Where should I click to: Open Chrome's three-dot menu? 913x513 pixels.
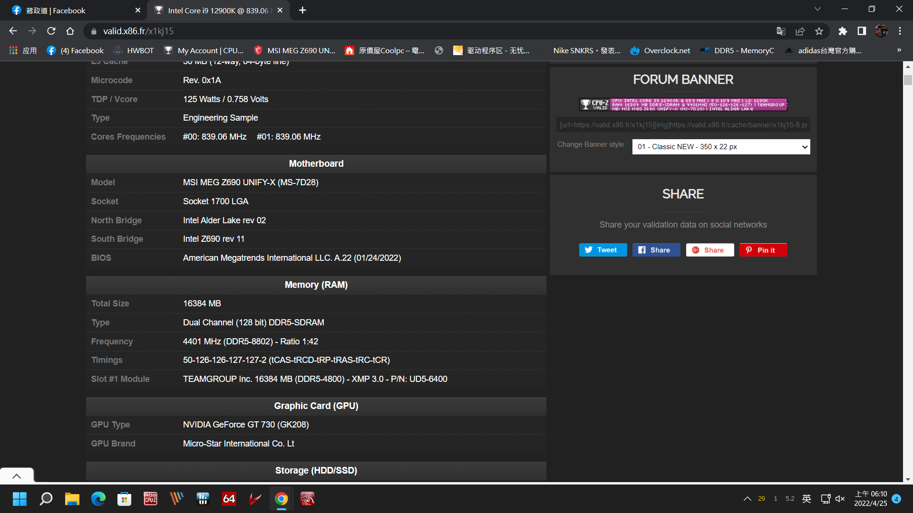point(900,31)
